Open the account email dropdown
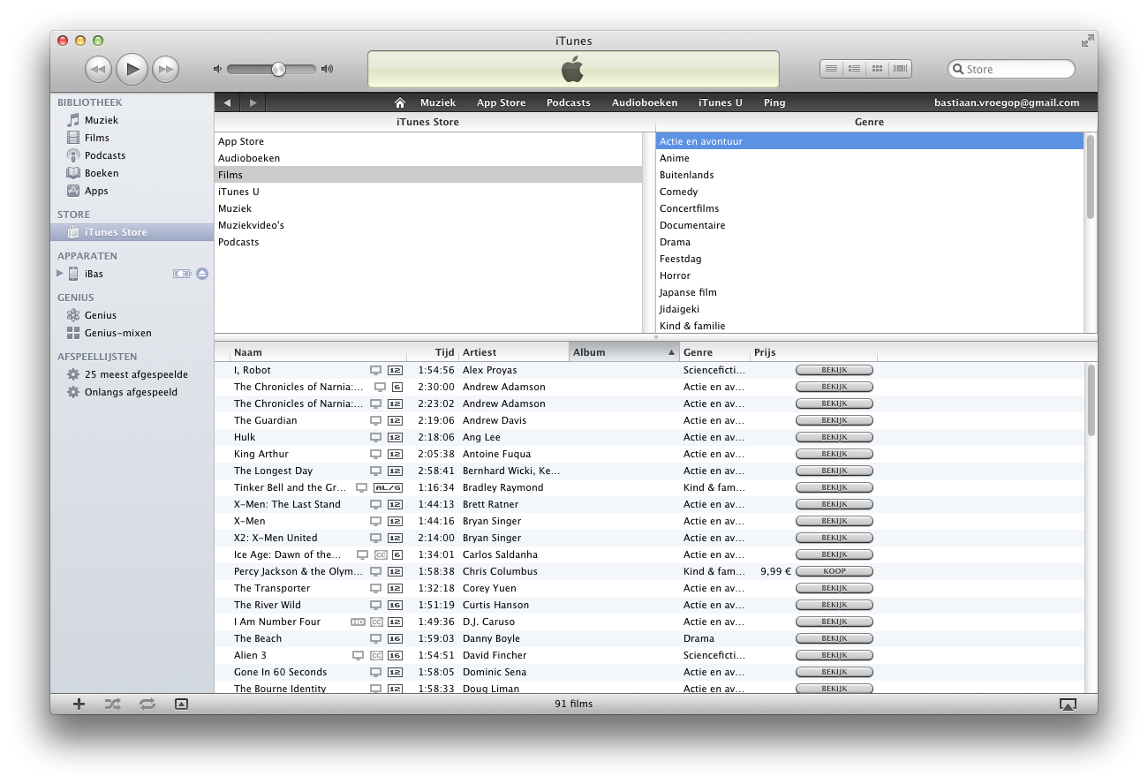 pos(1006,102)
